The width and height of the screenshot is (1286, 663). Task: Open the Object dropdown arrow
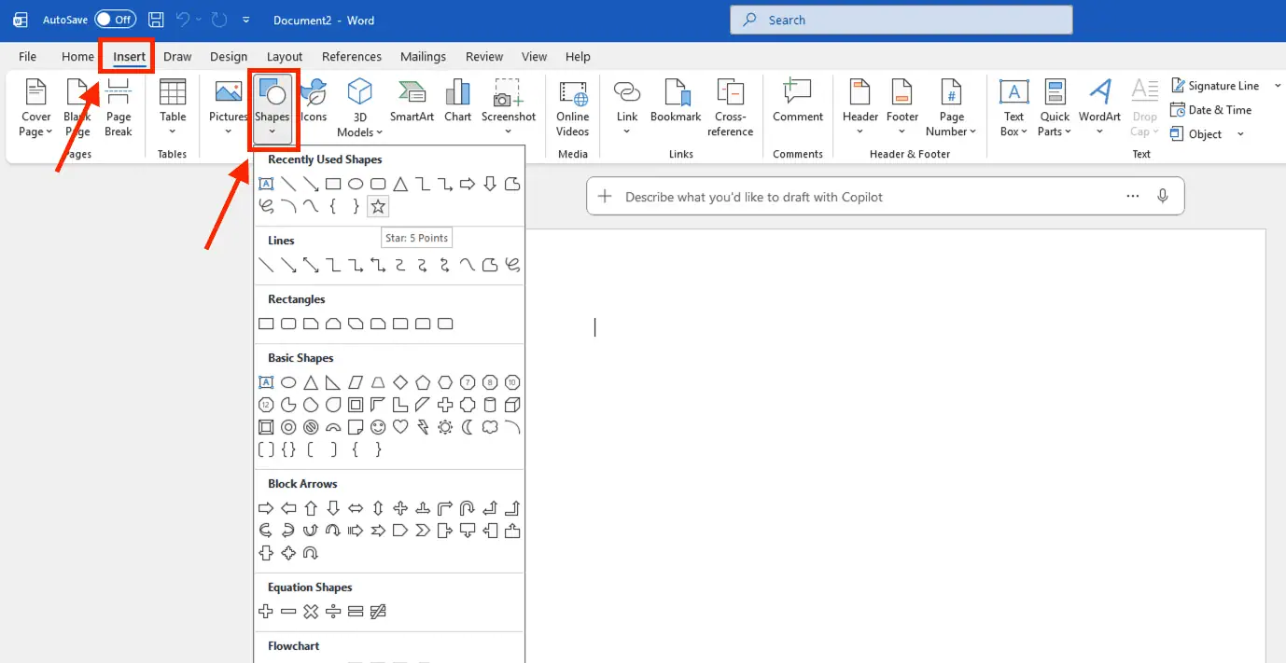point(1240,134)
